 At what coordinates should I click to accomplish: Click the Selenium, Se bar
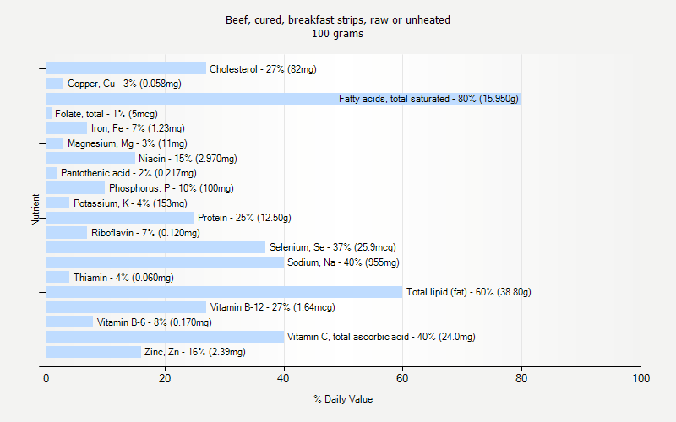click(156, 247)
